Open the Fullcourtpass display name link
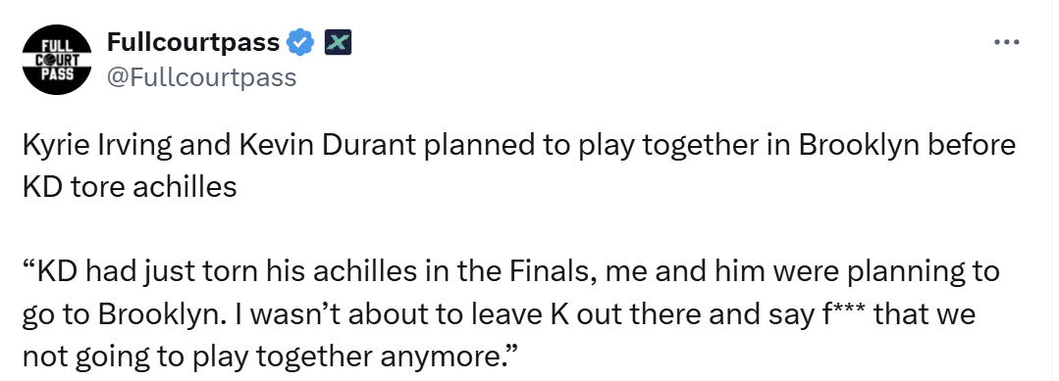 click(193, 42)
